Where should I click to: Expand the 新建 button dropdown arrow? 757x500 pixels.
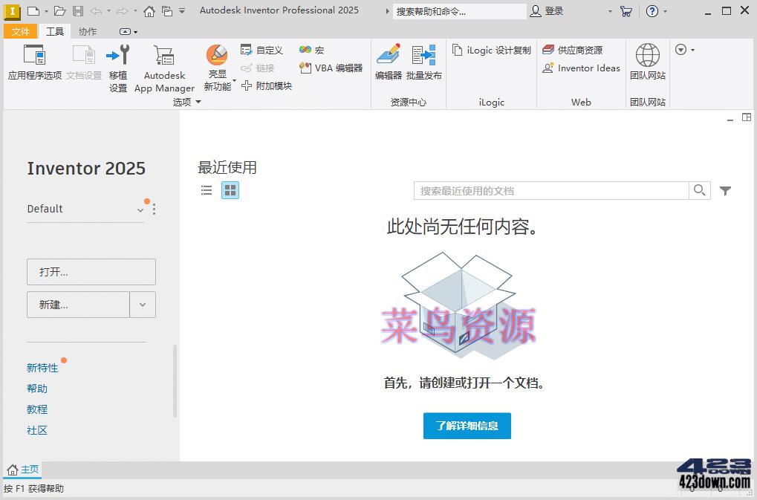143,305
